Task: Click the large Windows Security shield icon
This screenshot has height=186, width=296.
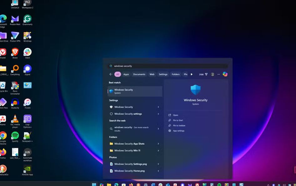Action: (196, 90)
